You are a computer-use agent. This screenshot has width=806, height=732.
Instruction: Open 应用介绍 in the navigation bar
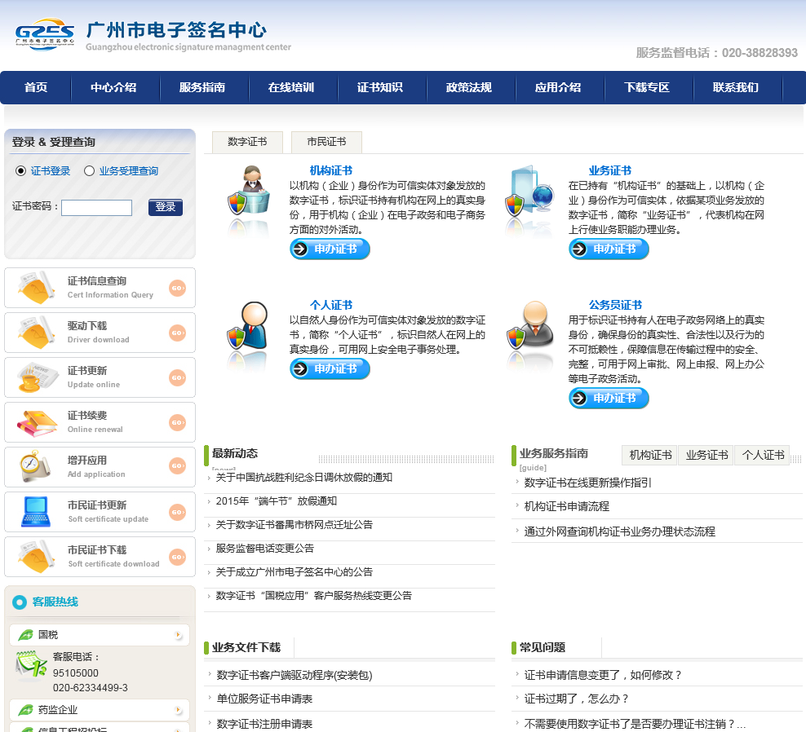click(558, 87)
